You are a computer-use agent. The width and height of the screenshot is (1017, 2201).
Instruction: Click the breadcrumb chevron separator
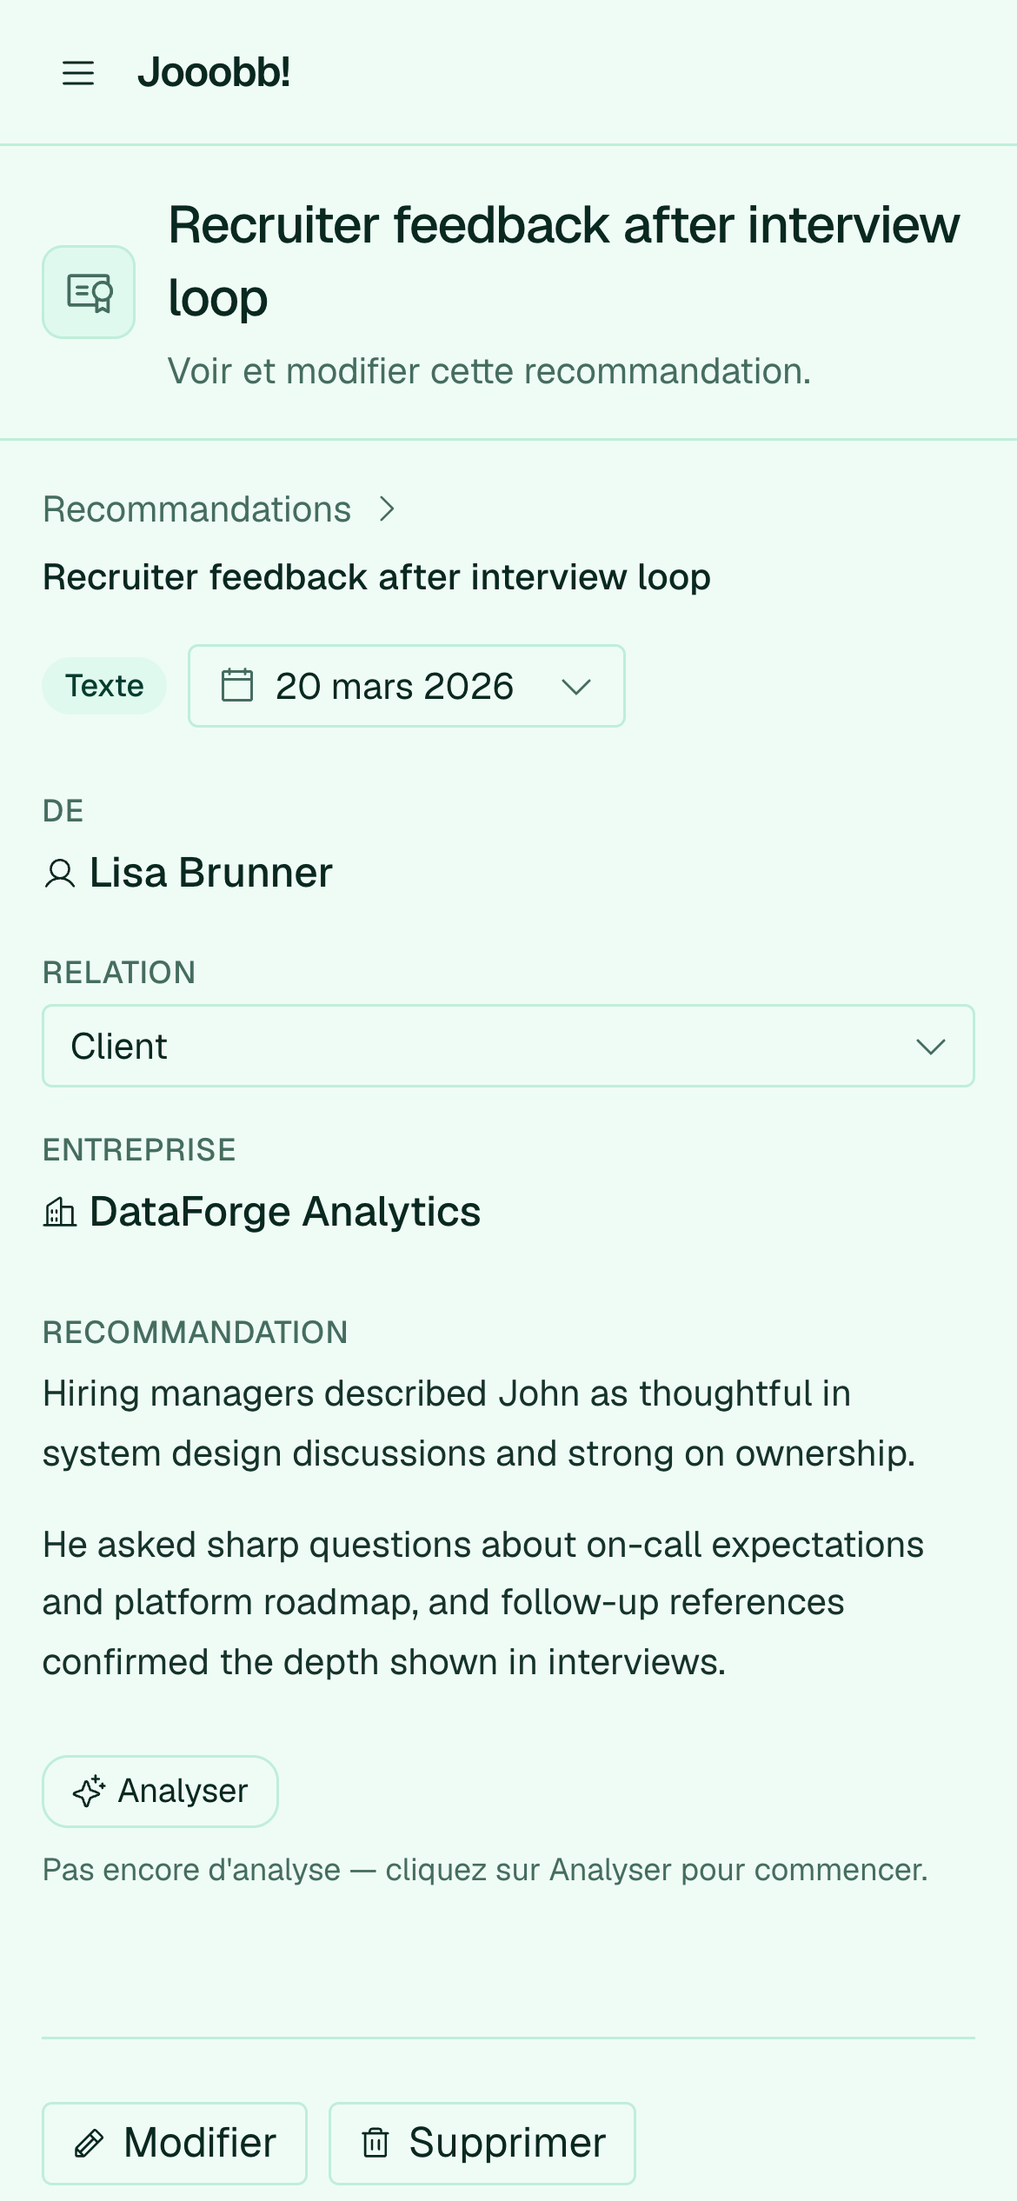[x=388, y=509]
